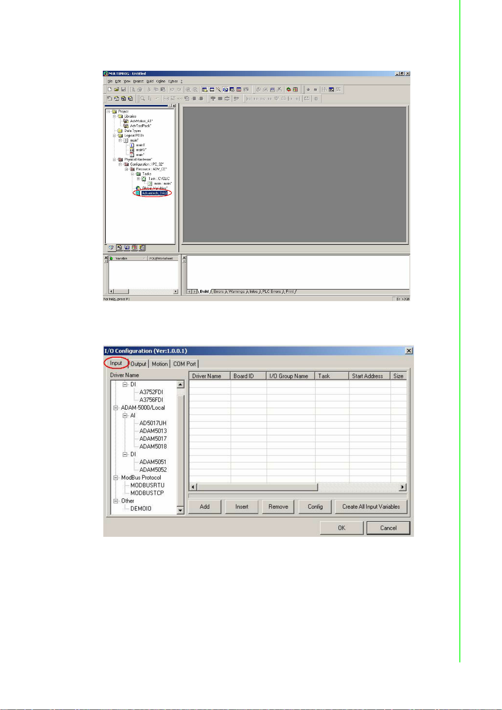
Task: Click the Insert button
Action: click(242, 507)
